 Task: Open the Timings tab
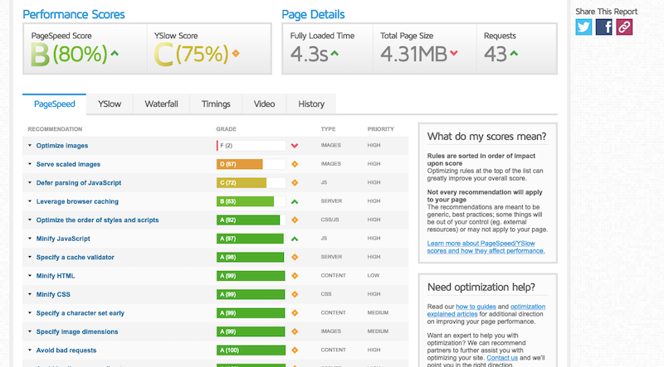[216, 104]
